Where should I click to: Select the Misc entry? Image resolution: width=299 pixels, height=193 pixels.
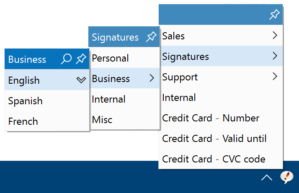(x=124, y=119)
